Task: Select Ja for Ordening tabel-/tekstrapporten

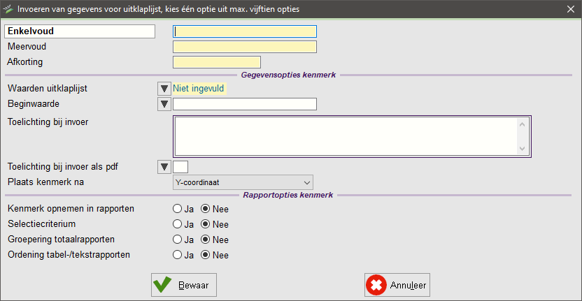Action: [177, 255]
